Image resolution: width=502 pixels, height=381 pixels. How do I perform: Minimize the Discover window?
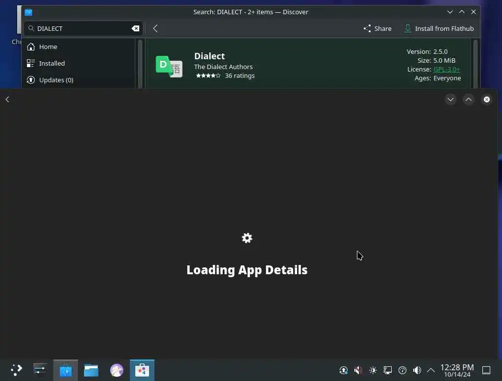click(x=450, y=12)
